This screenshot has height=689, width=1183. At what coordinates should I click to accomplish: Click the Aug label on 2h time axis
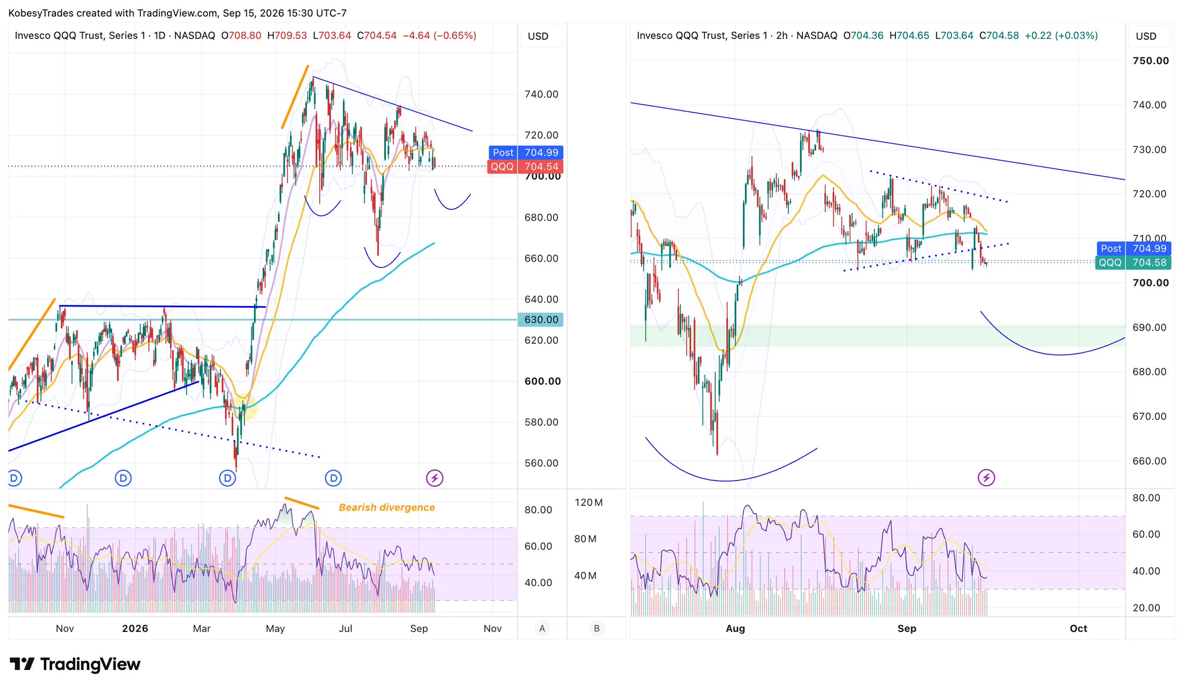click(735, 628)
